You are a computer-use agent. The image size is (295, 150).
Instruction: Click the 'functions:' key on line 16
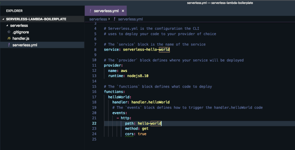point(114,92)
